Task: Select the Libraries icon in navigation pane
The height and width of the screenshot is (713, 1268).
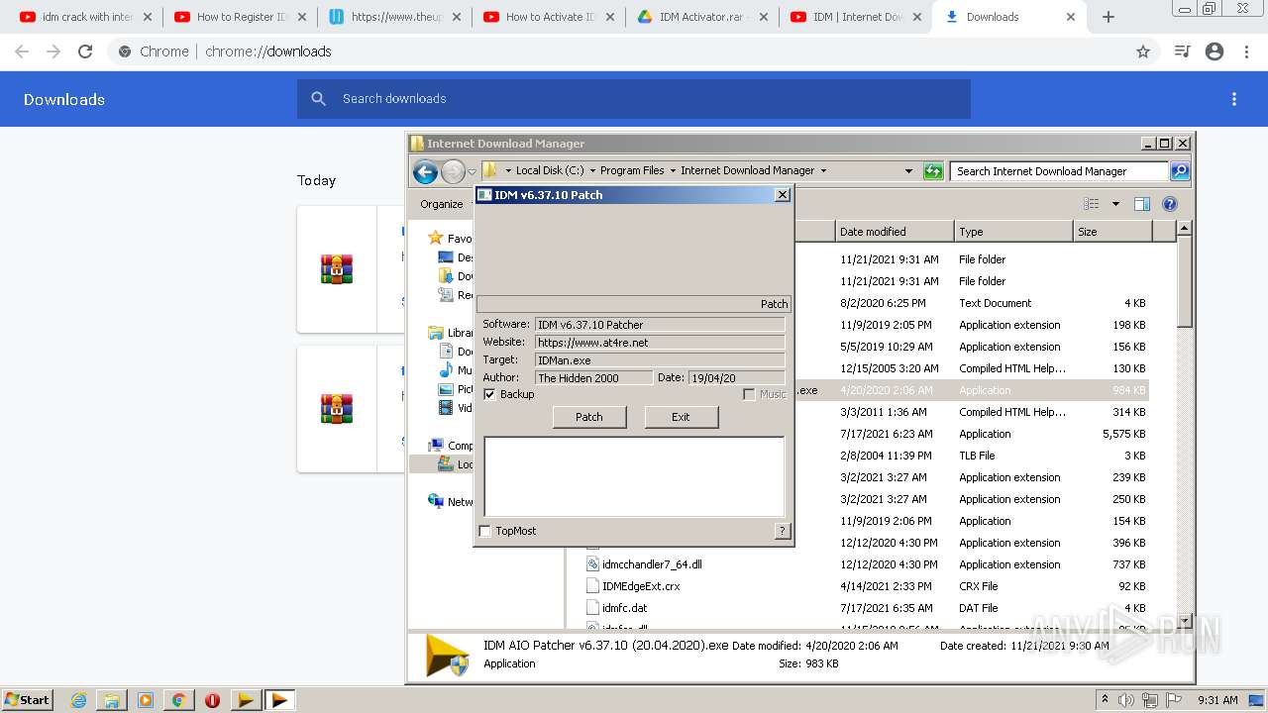Action: pos(436,333)
